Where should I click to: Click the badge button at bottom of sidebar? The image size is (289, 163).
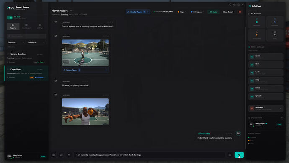coord(43,156)
